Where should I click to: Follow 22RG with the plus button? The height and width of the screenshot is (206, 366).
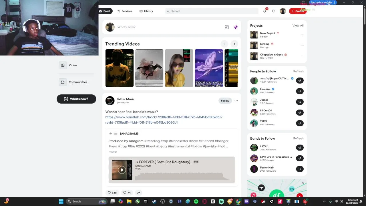pos(300,123)
